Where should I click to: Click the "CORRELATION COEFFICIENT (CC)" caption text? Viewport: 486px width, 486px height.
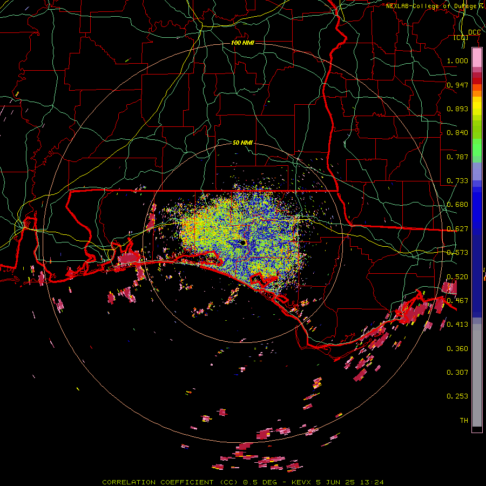[170, 482]
